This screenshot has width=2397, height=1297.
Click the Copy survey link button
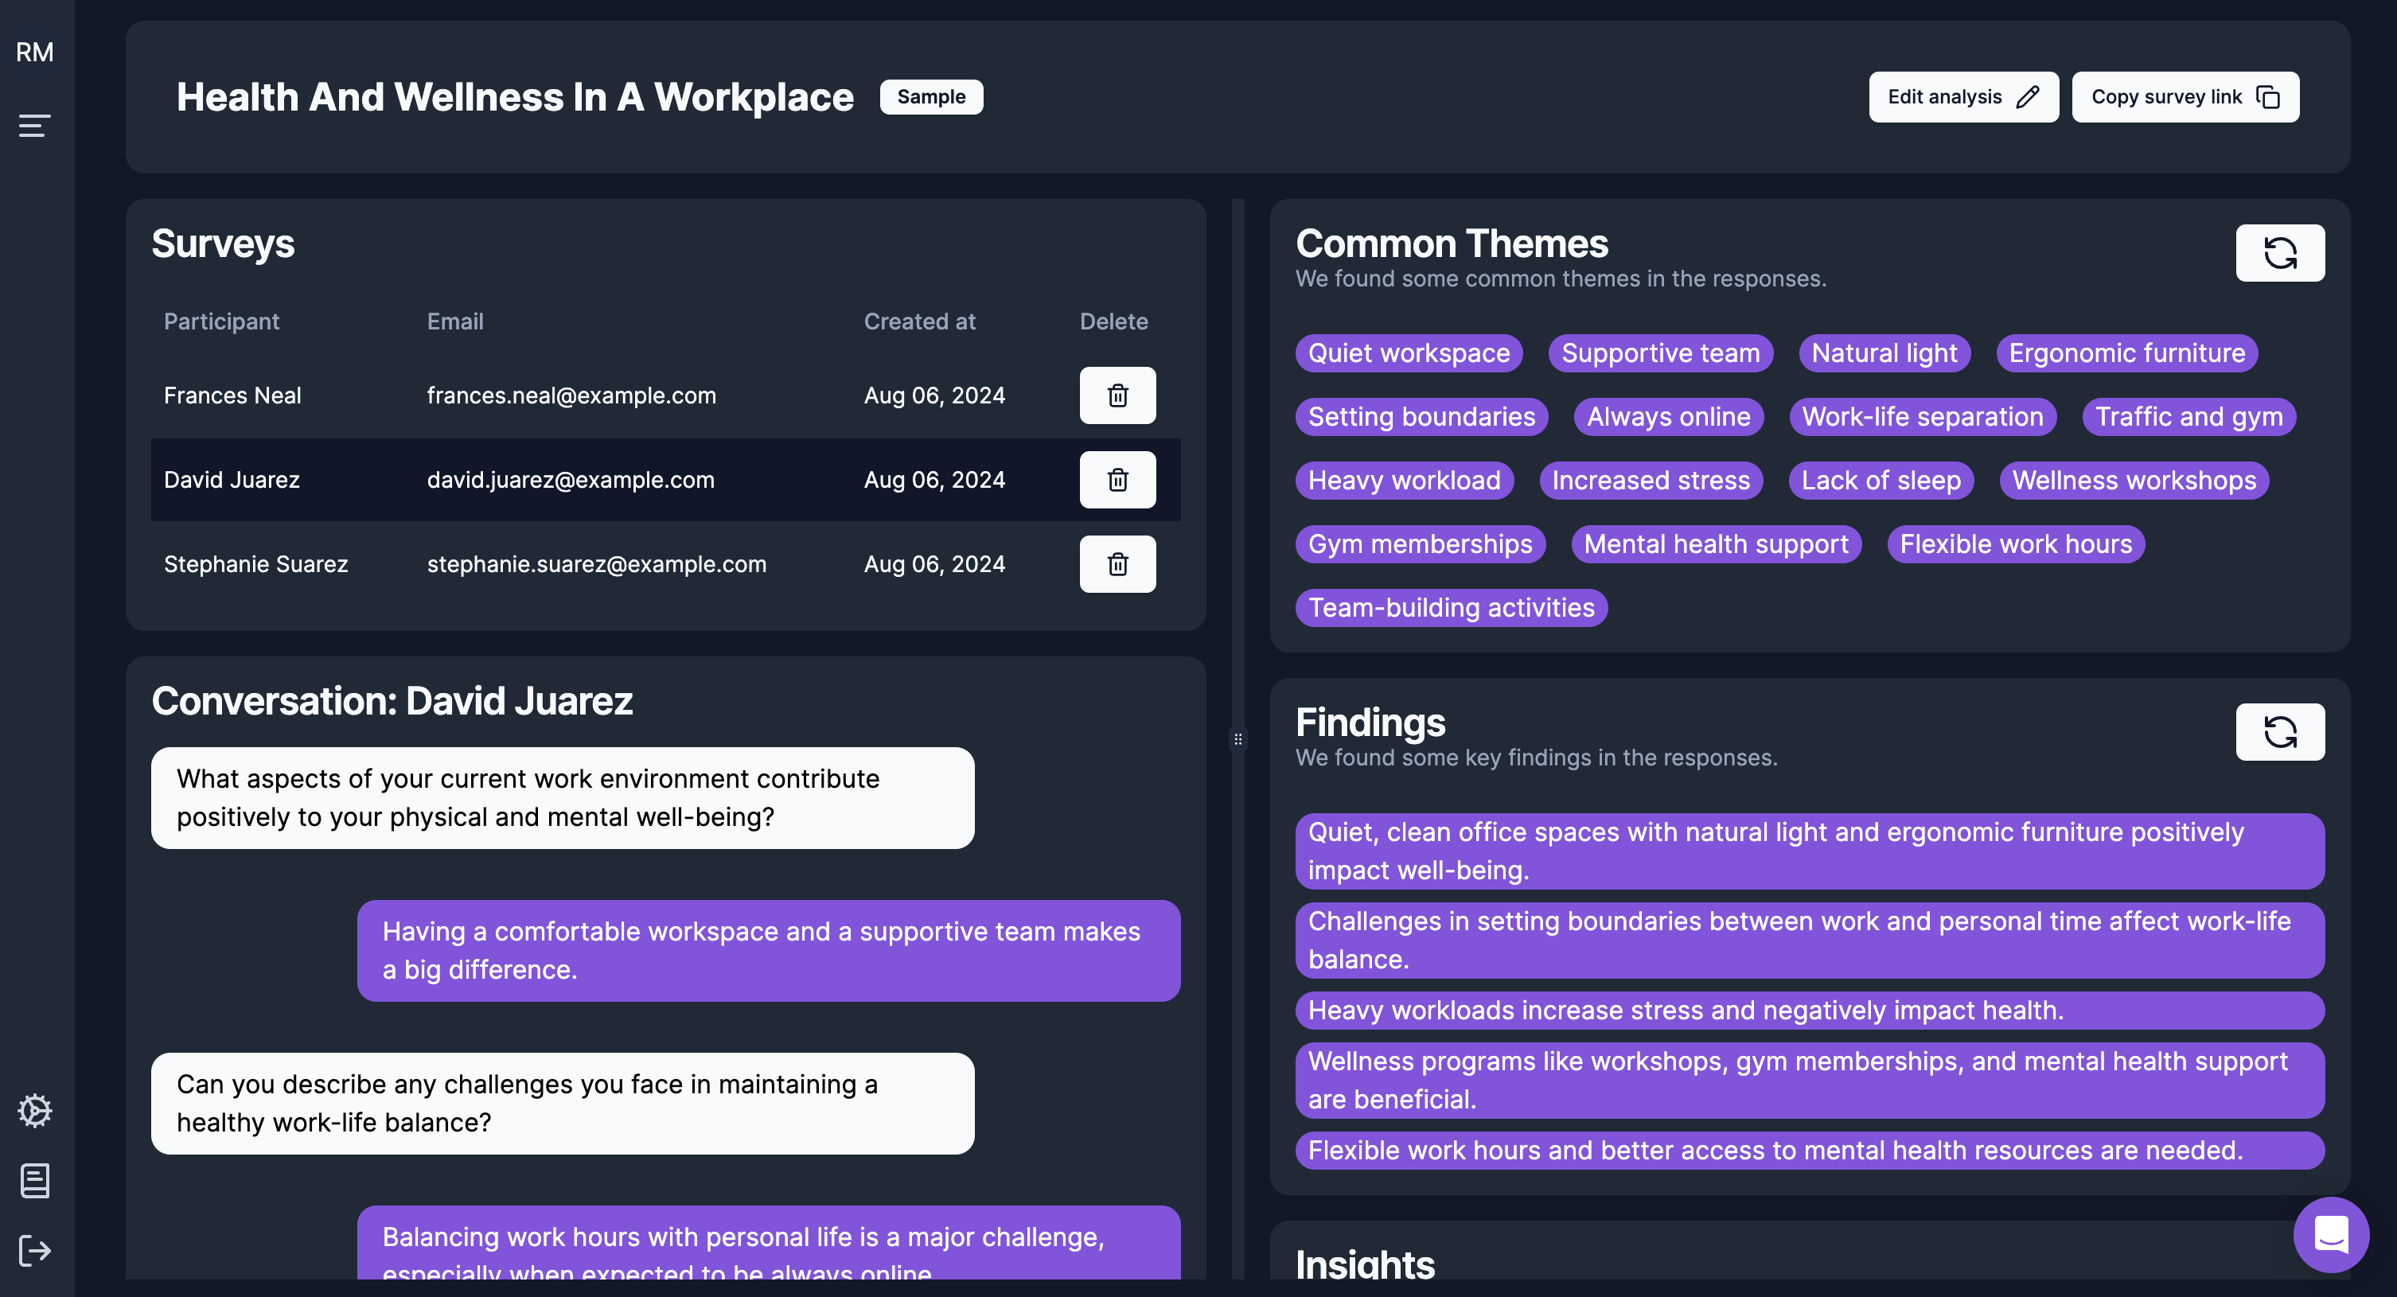[2184, 97]
